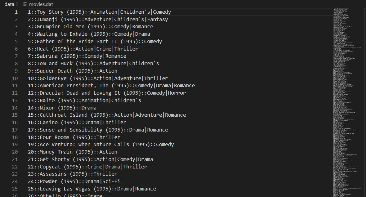Click the 'Cutthroat Island' line

point(107,115)
